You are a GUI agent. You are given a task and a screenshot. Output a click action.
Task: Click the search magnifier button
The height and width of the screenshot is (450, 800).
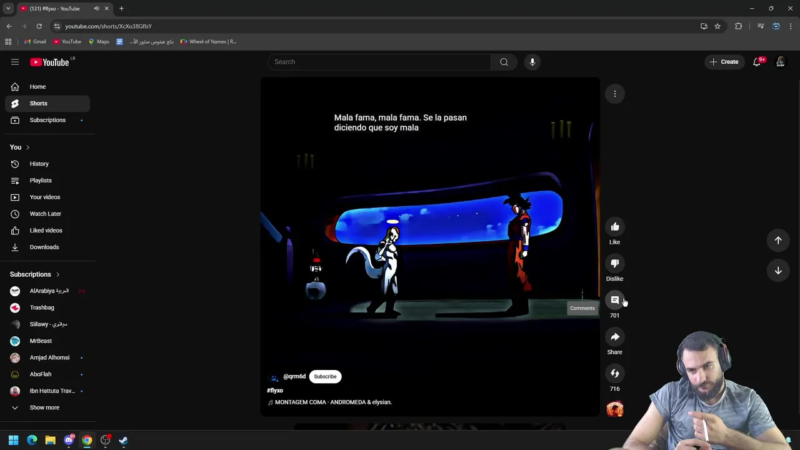504,62
